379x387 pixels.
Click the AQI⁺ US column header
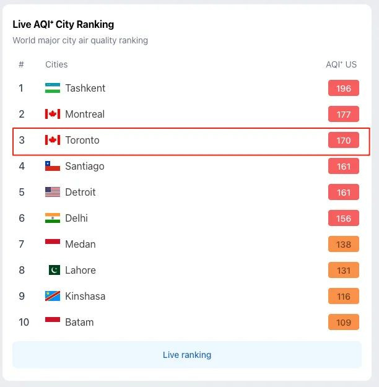coord(341,64)
